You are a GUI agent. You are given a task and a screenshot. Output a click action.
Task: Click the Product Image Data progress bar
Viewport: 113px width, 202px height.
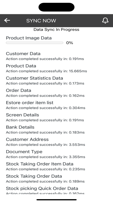(35, 43)
